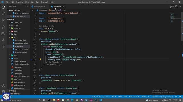This screenshot has height=102, width=183.
Task: Open the Selection menu
Action: point(19,2)
